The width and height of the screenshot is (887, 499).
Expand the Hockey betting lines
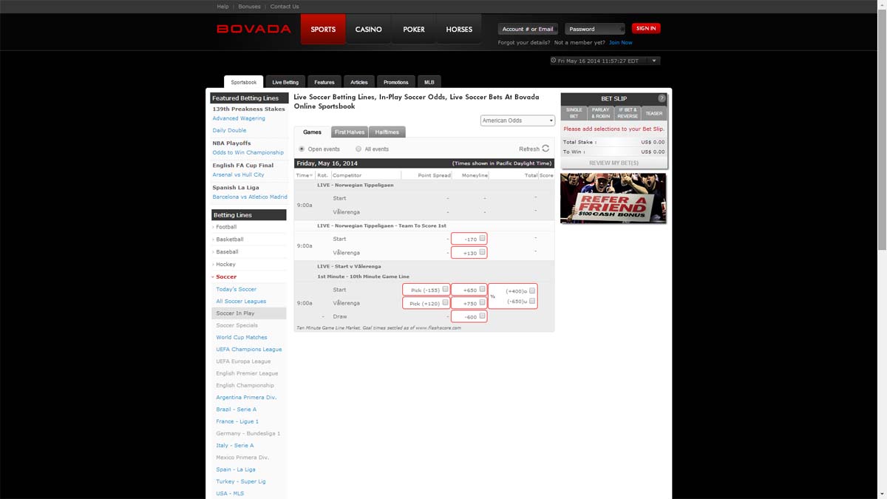(x=225, y=264)
